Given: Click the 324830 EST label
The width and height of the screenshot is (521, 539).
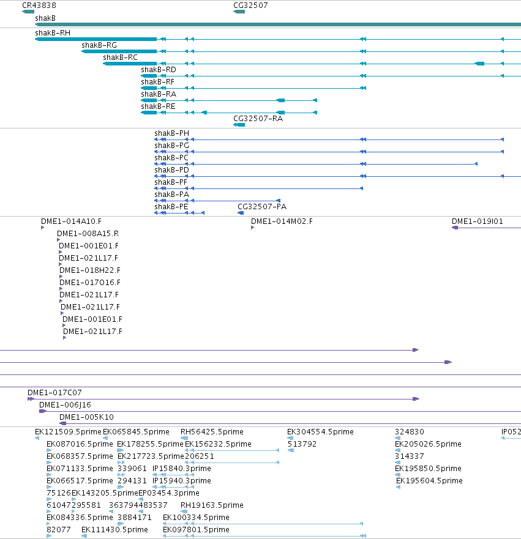Looking at the screenshot, I should click(409, 432).
